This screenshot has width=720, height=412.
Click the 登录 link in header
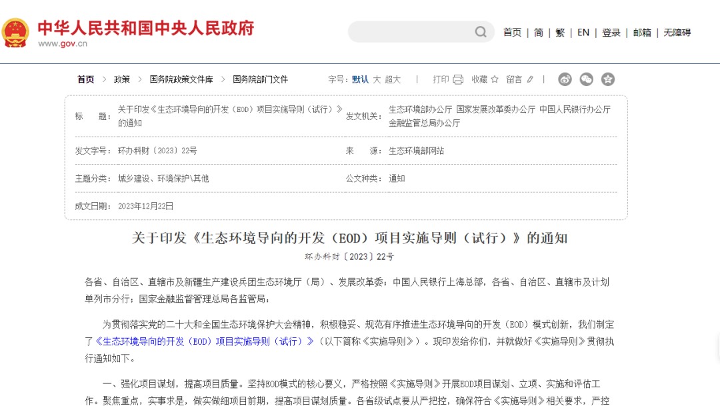pyautogui.click(x=611, y=32)
